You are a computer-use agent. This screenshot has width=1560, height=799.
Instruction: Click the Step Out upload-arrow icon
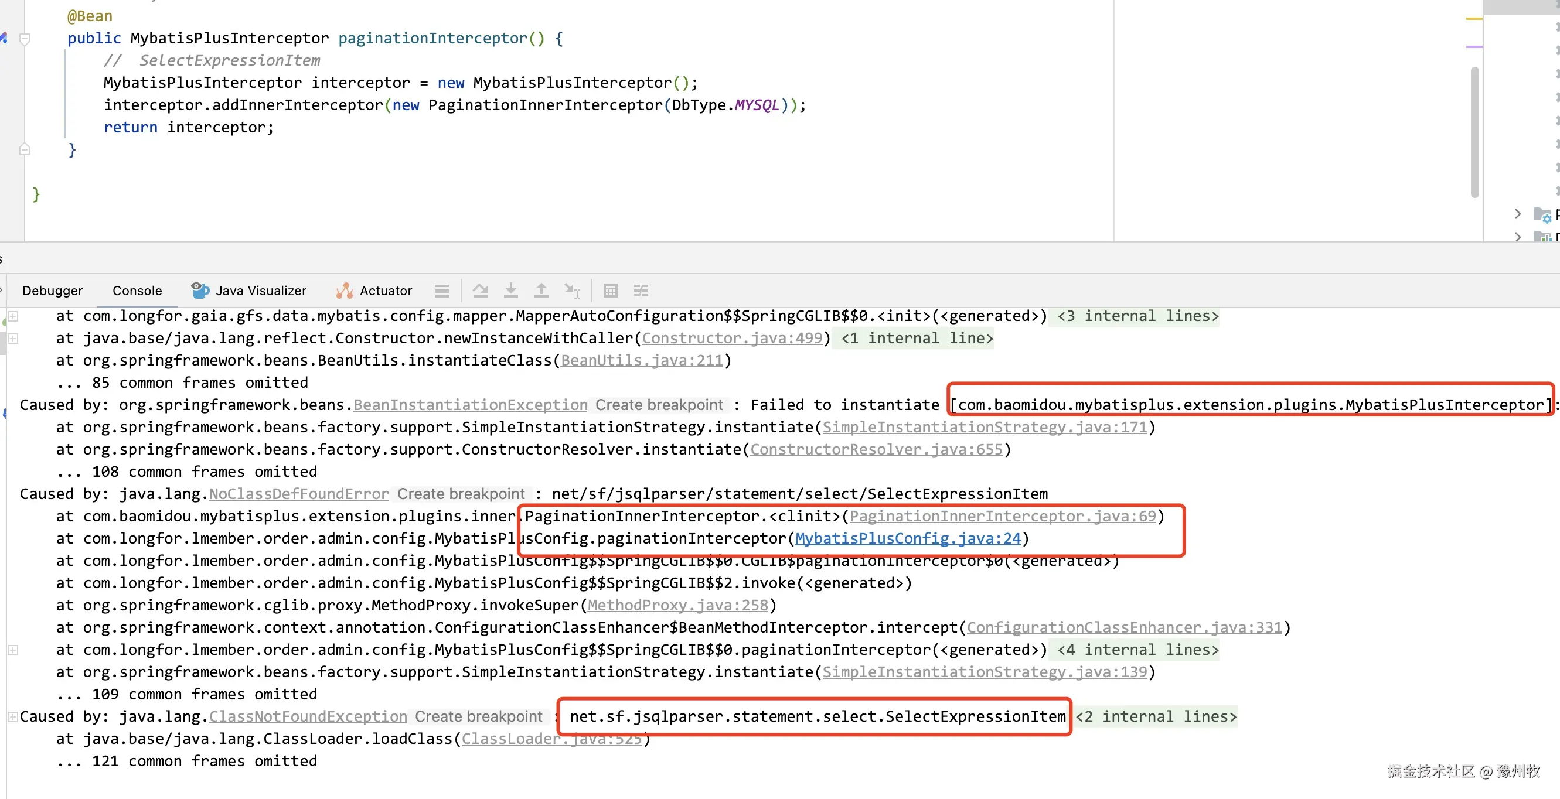point(541,291)
